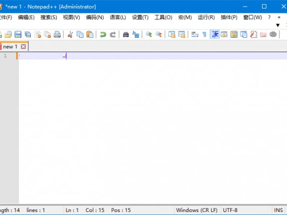
Task: Click the Redo toolbar icon
Action: 113,34
